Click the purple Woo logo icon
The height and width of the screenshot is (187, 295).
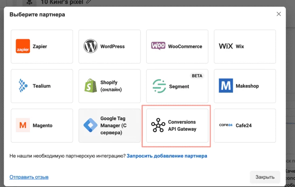coord(158,46)
